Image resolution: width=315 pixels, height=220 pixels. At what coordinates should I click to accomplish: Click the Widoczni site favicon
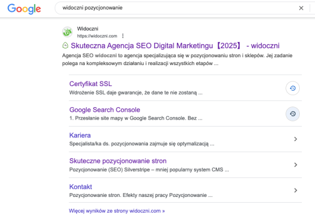67,32
